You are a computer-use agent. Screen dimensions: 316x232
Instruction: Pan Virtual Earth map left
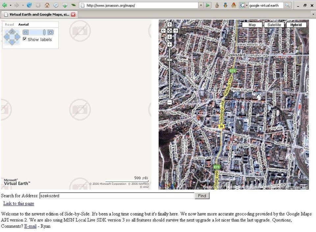pyautogui.click(x=7, y=37)
